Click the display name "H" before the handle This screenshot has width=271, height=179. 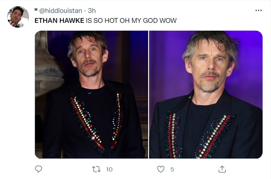(x=36, y=10)
